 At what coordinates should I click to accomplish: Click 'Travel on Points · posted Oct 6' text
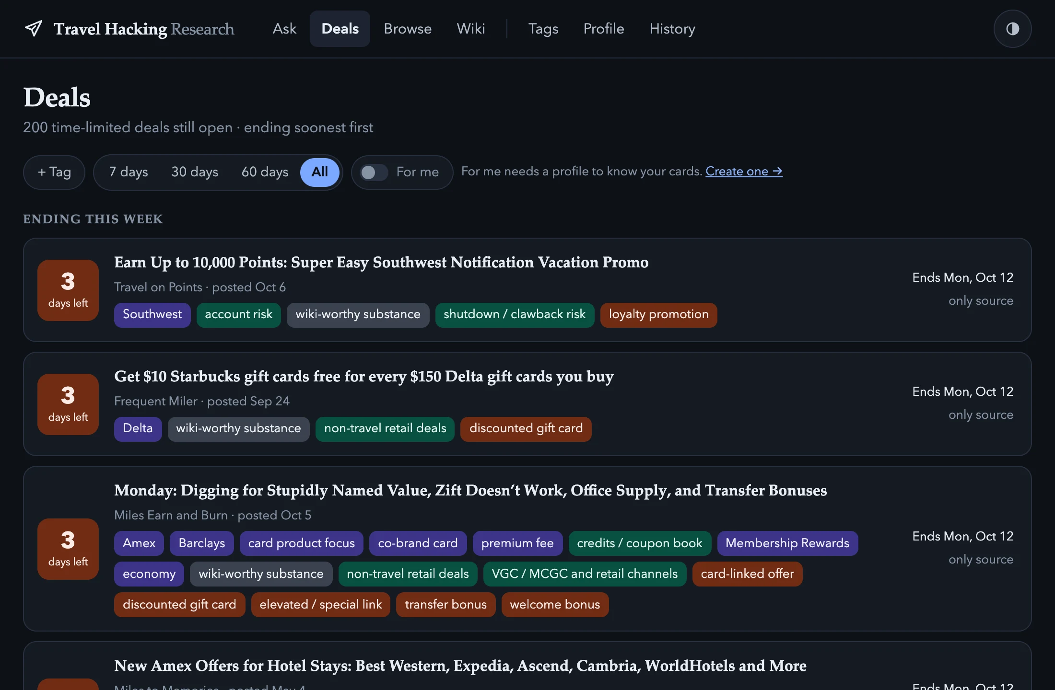click(200, 287)
